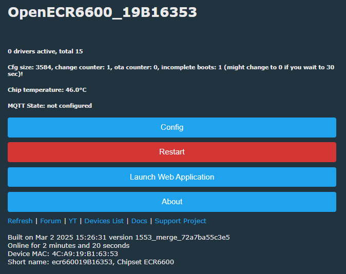Click the 'Built on Mar 2 2025' line
The height and width of the screenshot is (274, 346).
click(119, 238)
